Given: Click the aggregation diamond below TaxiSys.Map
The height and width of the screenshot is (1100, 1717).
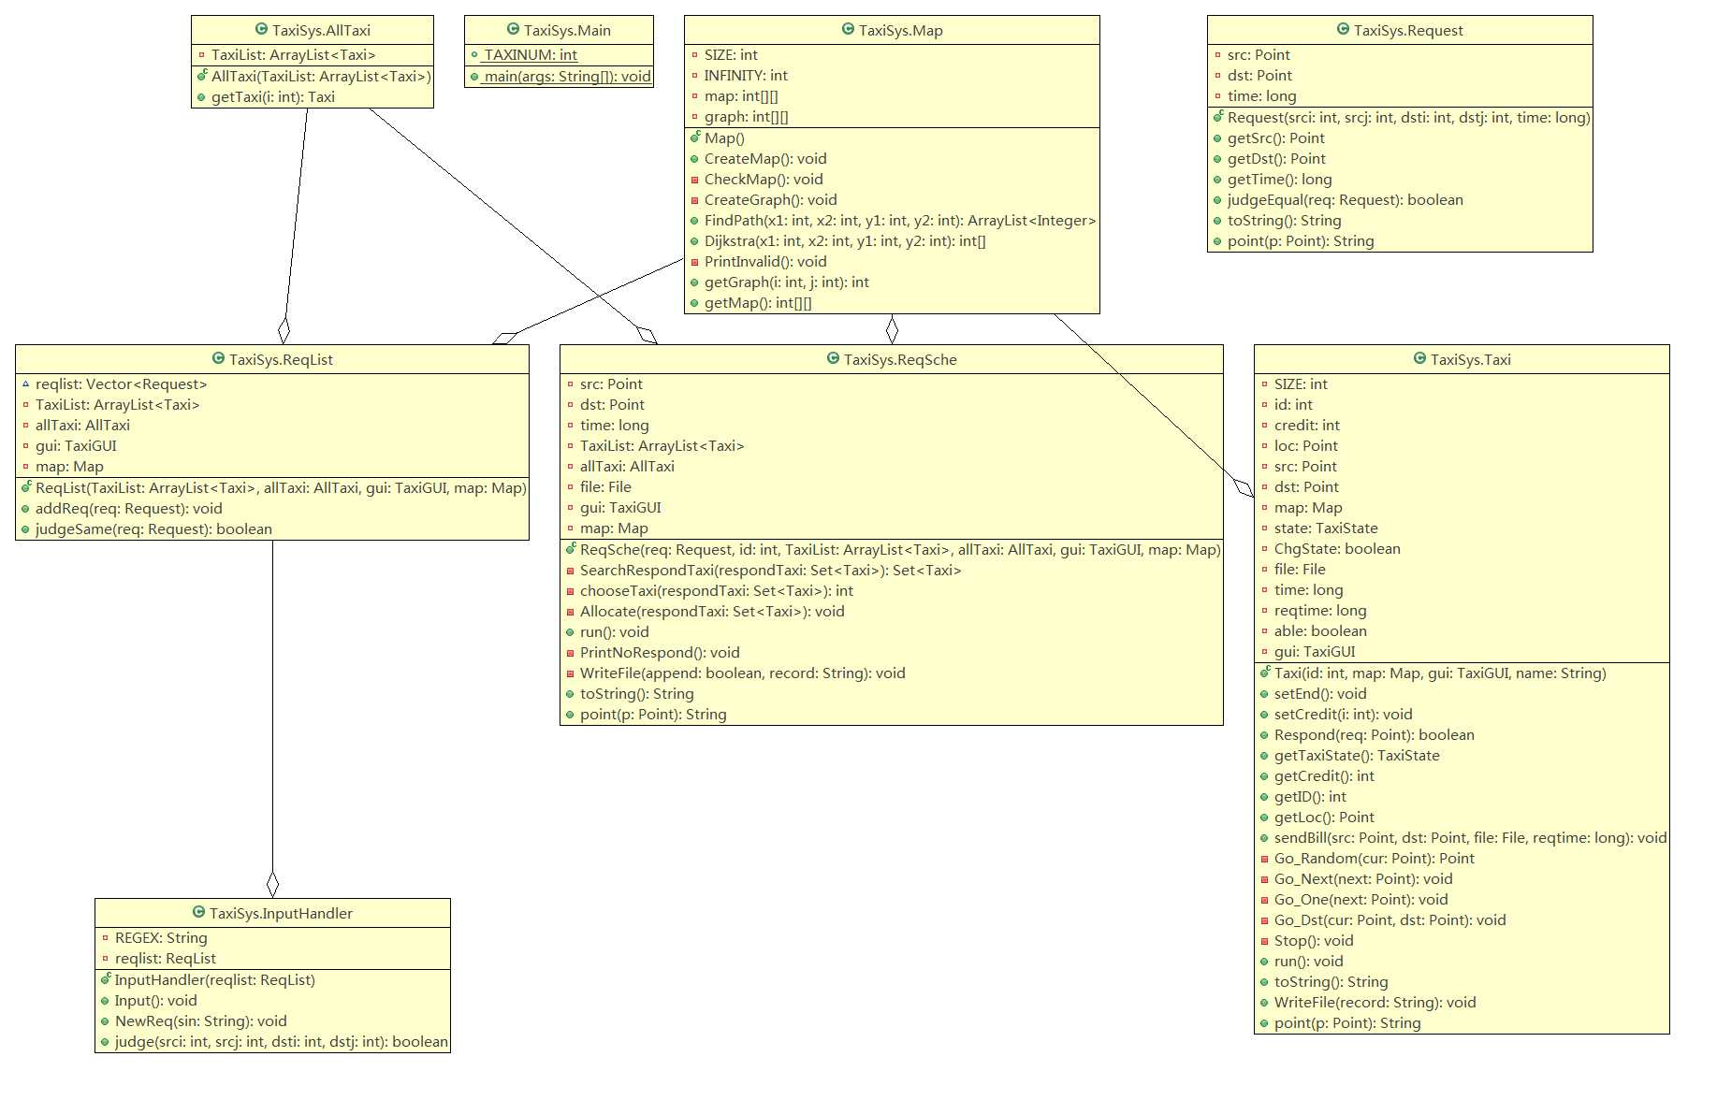Looking at the screenshot, I should point(892,329).
